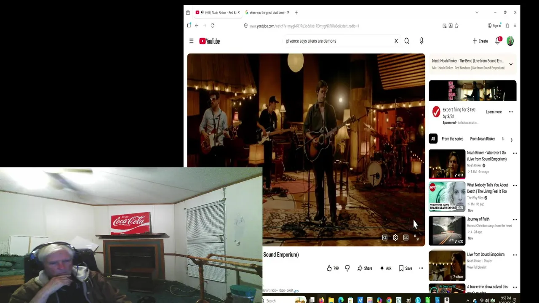Open options menu for the sponsored ad
The height and width of the screenshot is (303, 539).
(x=511, y=112)
